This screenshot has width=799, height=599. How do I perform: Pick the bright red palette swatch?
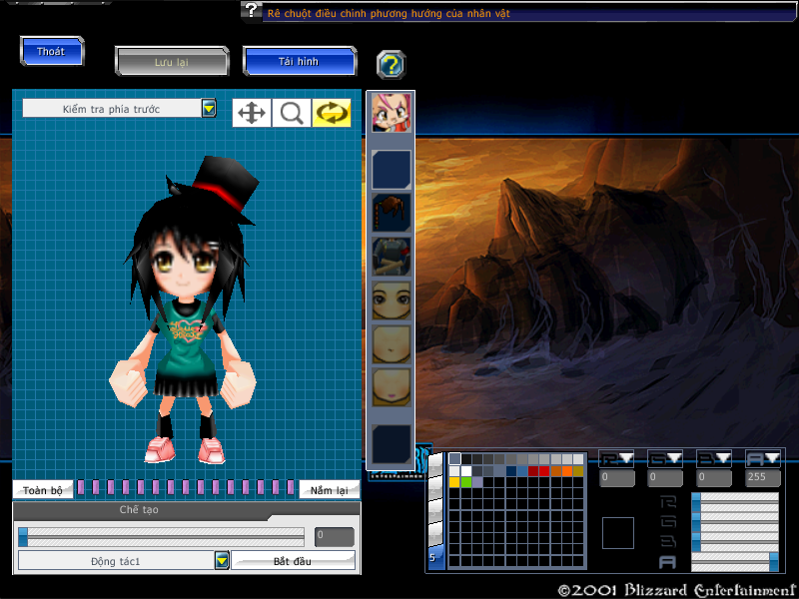[x=544, y=471]
